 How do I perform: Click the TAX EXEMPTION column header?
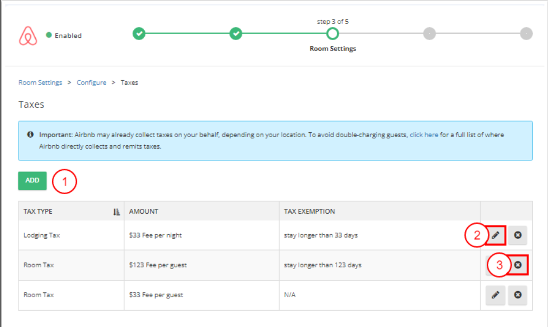click(310, 211)
